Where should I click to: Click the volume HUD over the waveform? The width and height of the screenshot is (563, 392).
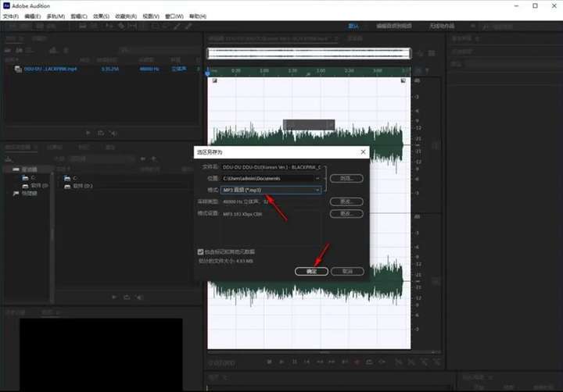(309, 125)
